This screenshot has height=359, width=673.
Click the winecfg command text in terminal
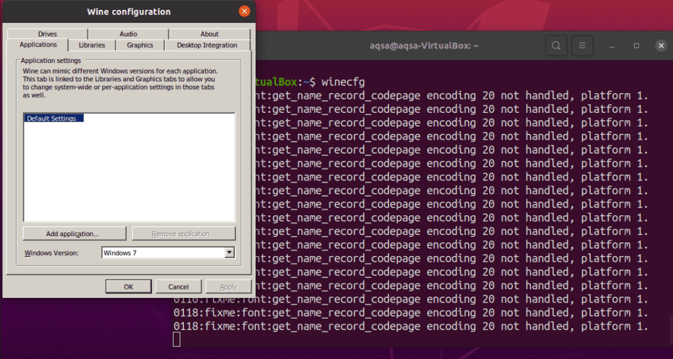pos(343,82)
